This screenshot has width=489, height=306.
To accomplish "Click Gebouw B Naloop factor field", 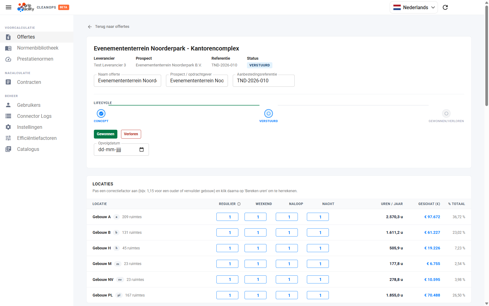I will tap(287, 233).
